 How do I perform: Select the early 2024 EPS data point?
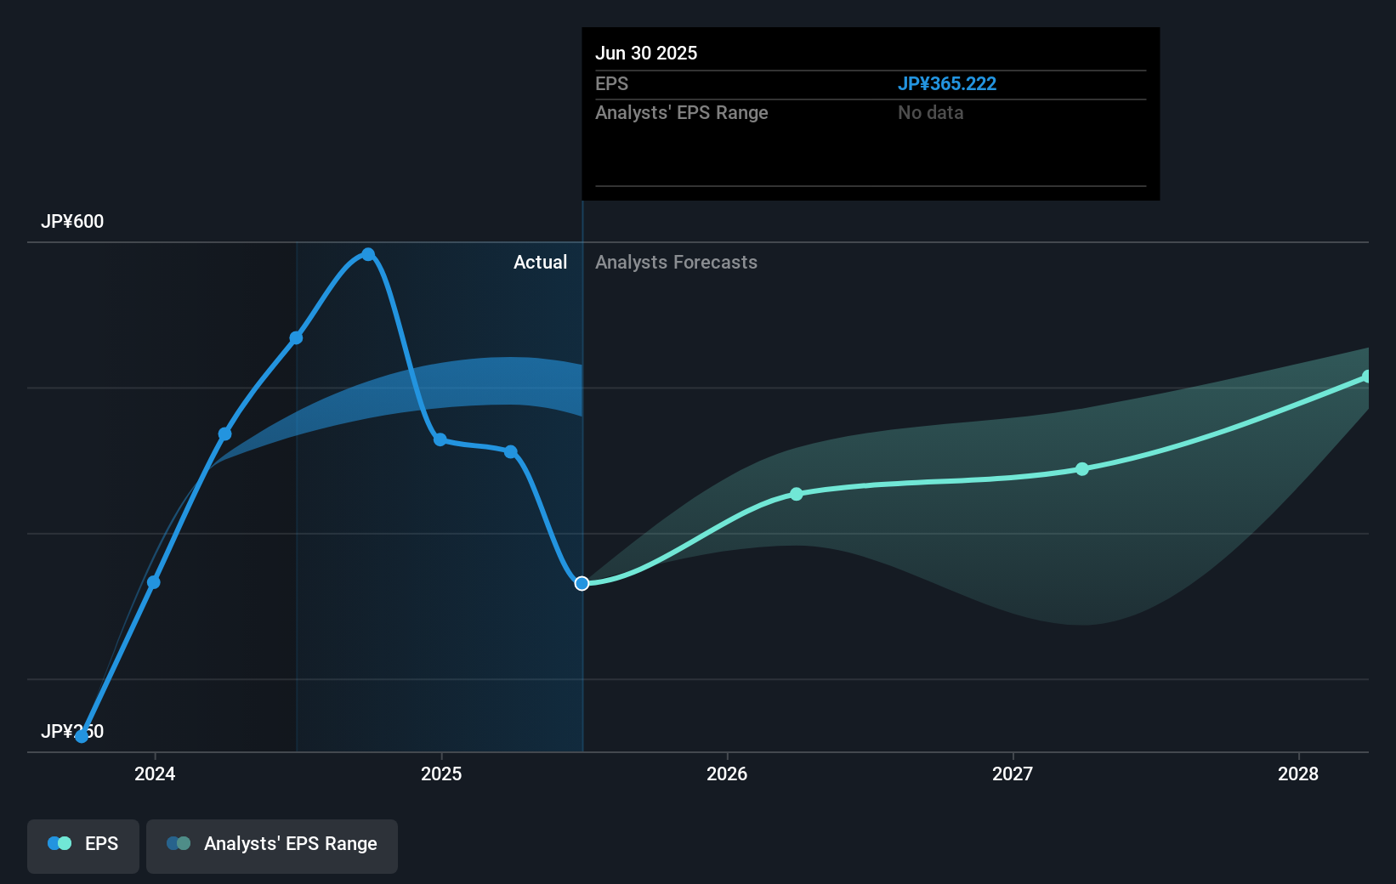[154, 582]
